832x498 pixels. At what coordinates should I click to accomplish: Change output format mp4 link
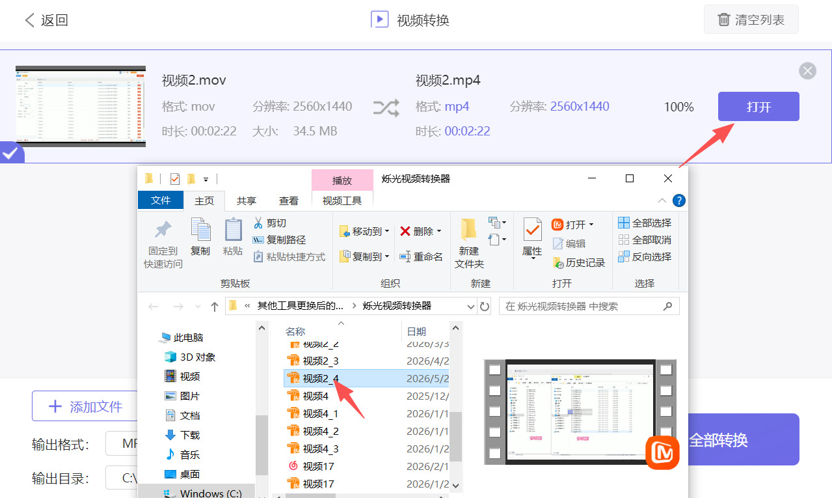457,107
